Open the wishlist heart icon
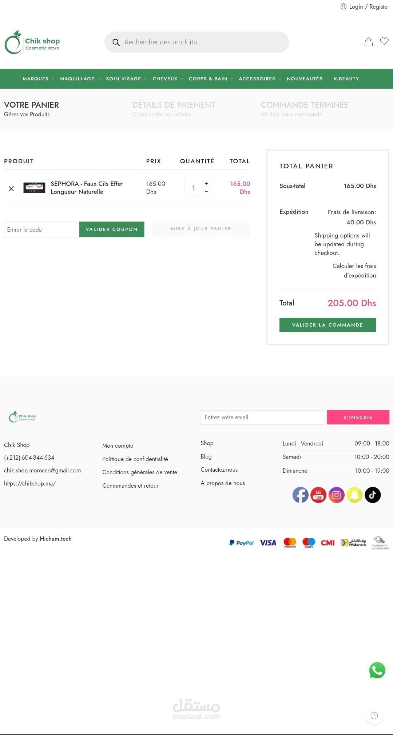Image resolution: width=393 pixels, height=735 pixels. pos(384,41)
